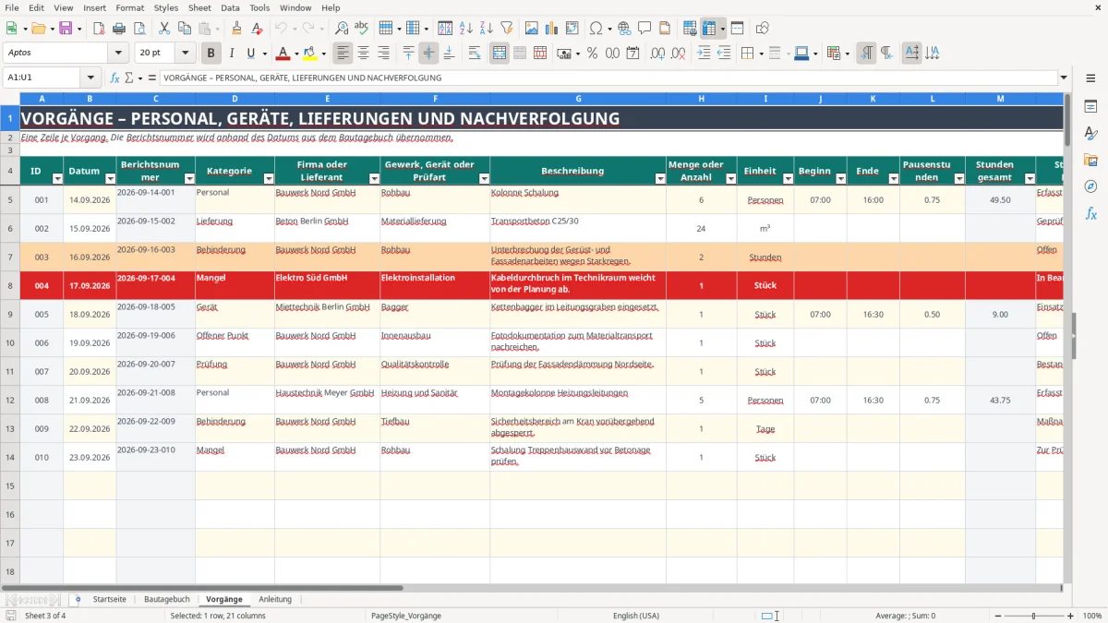Screen dimensions: 1108x623
Task: Open the Function Wizard fx icon
Action: pos(114,78)
